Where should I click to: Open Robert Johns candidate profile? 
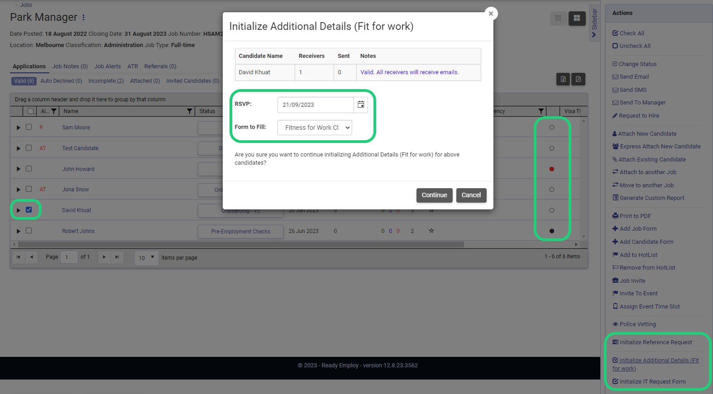pyautogui.click(x=78, y=231)
